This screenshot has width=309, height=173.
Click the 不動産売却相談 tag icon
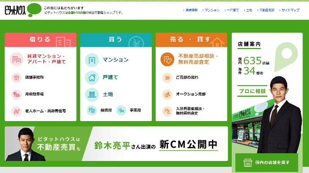click(167, 60)
